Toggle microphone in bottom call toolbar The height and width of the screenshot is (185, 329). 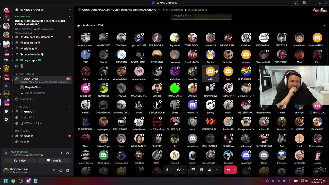167,170
